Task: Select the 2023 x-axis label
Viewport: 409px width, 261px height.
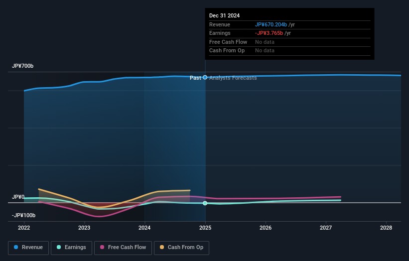Action: (x=84, y=228)
